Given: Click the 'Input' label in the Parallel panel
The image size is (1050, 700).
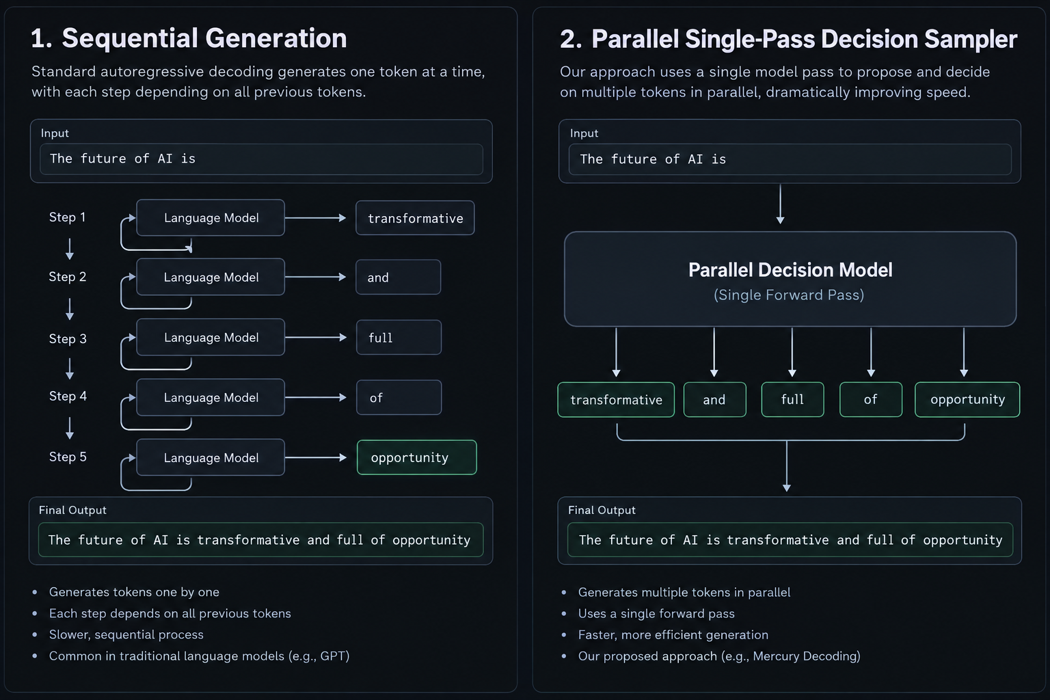Looking at the screenshot, I should pyautogui.click(x=584, y=133).
